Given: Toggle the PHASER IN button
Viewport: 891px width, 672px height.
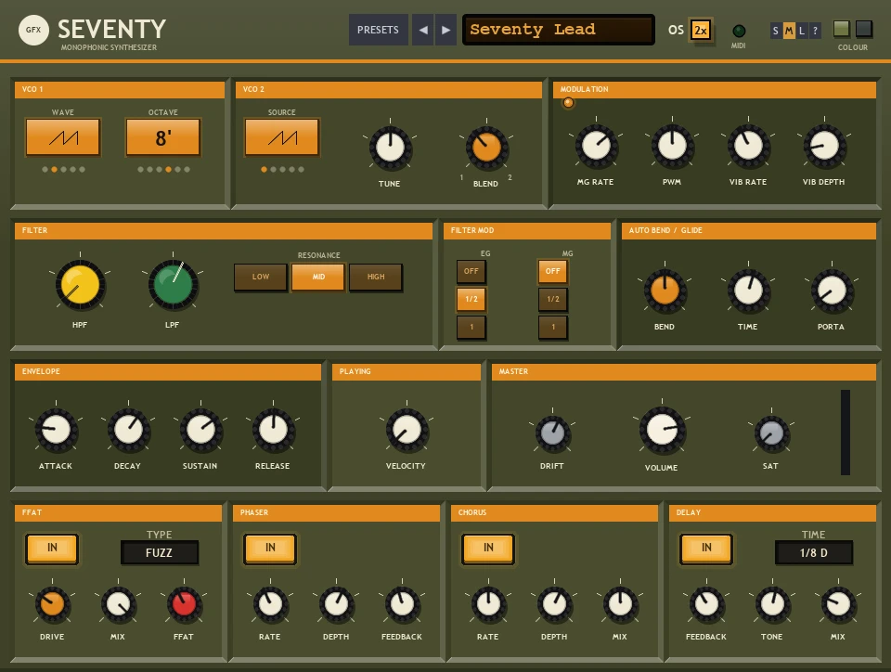Looking at the screenshot, I should [x=270, y=549].
